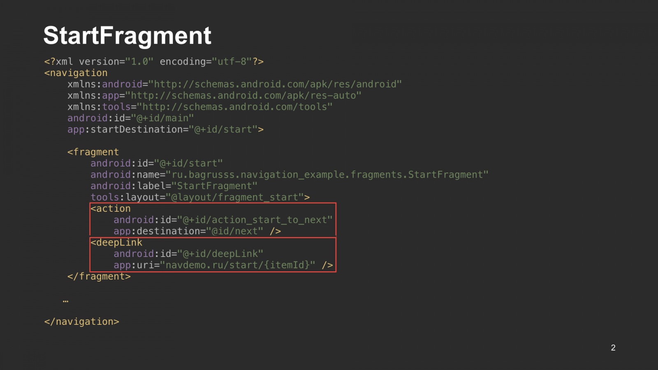Click the app:uri navdemo.ru/start/{itemId} line

(223, 265)
